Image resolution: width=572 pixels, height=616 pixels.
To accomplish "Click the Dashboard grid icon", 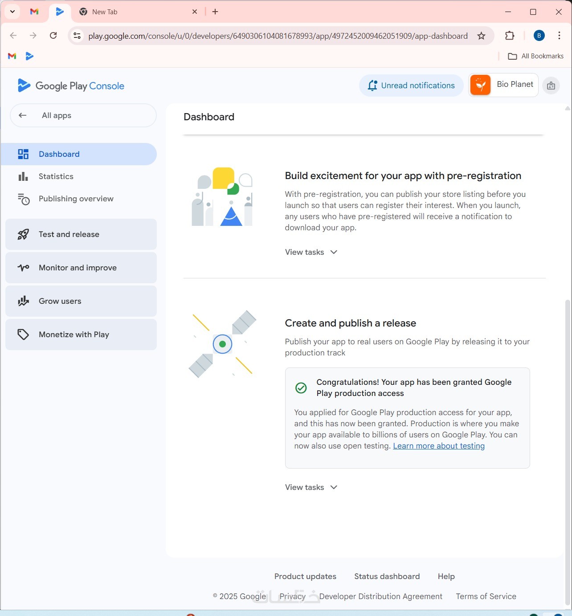I will (23, 154).
